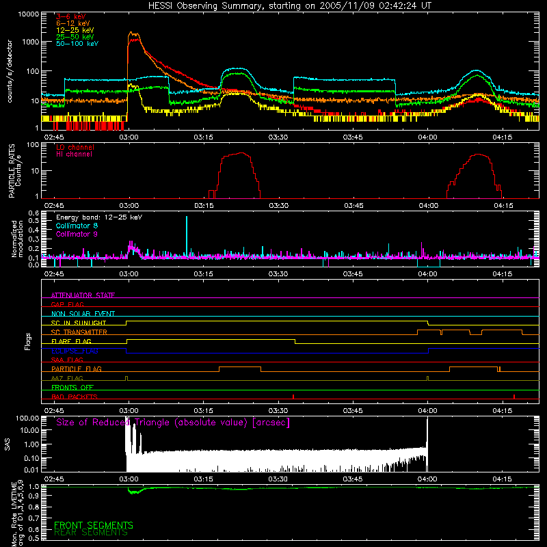The width and height of the screenshot is (547, 547).
Task: Click the 02:45 time label under SAS panel
Action: pos(54,479)
